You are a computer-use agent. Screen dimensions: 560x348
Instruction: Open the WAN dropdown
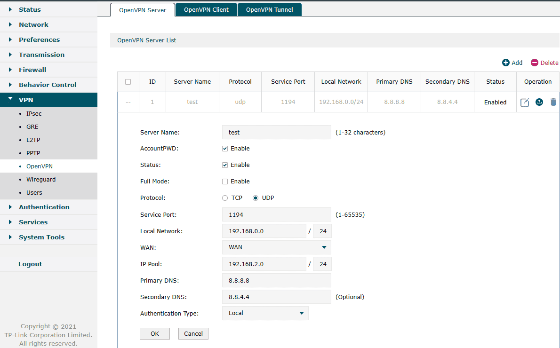pos(276,247)
